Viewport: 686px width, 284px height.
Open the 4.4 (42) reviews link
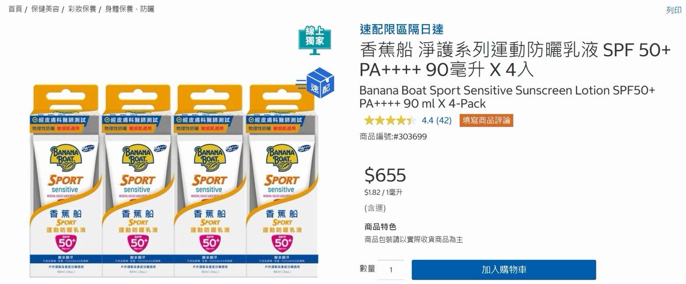pos(436,120)
